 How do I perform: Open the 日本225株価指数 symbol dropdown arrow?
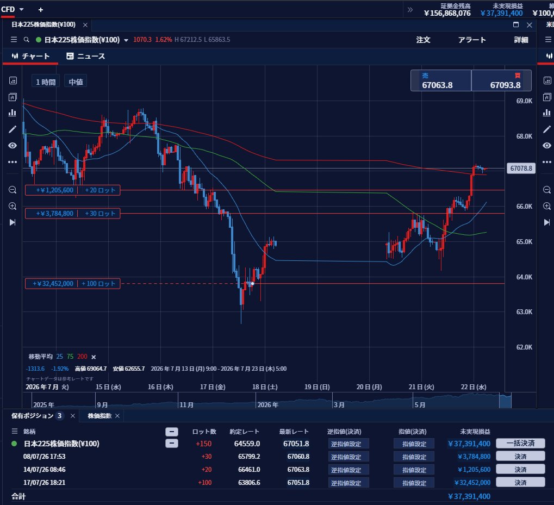pos(126,40)
